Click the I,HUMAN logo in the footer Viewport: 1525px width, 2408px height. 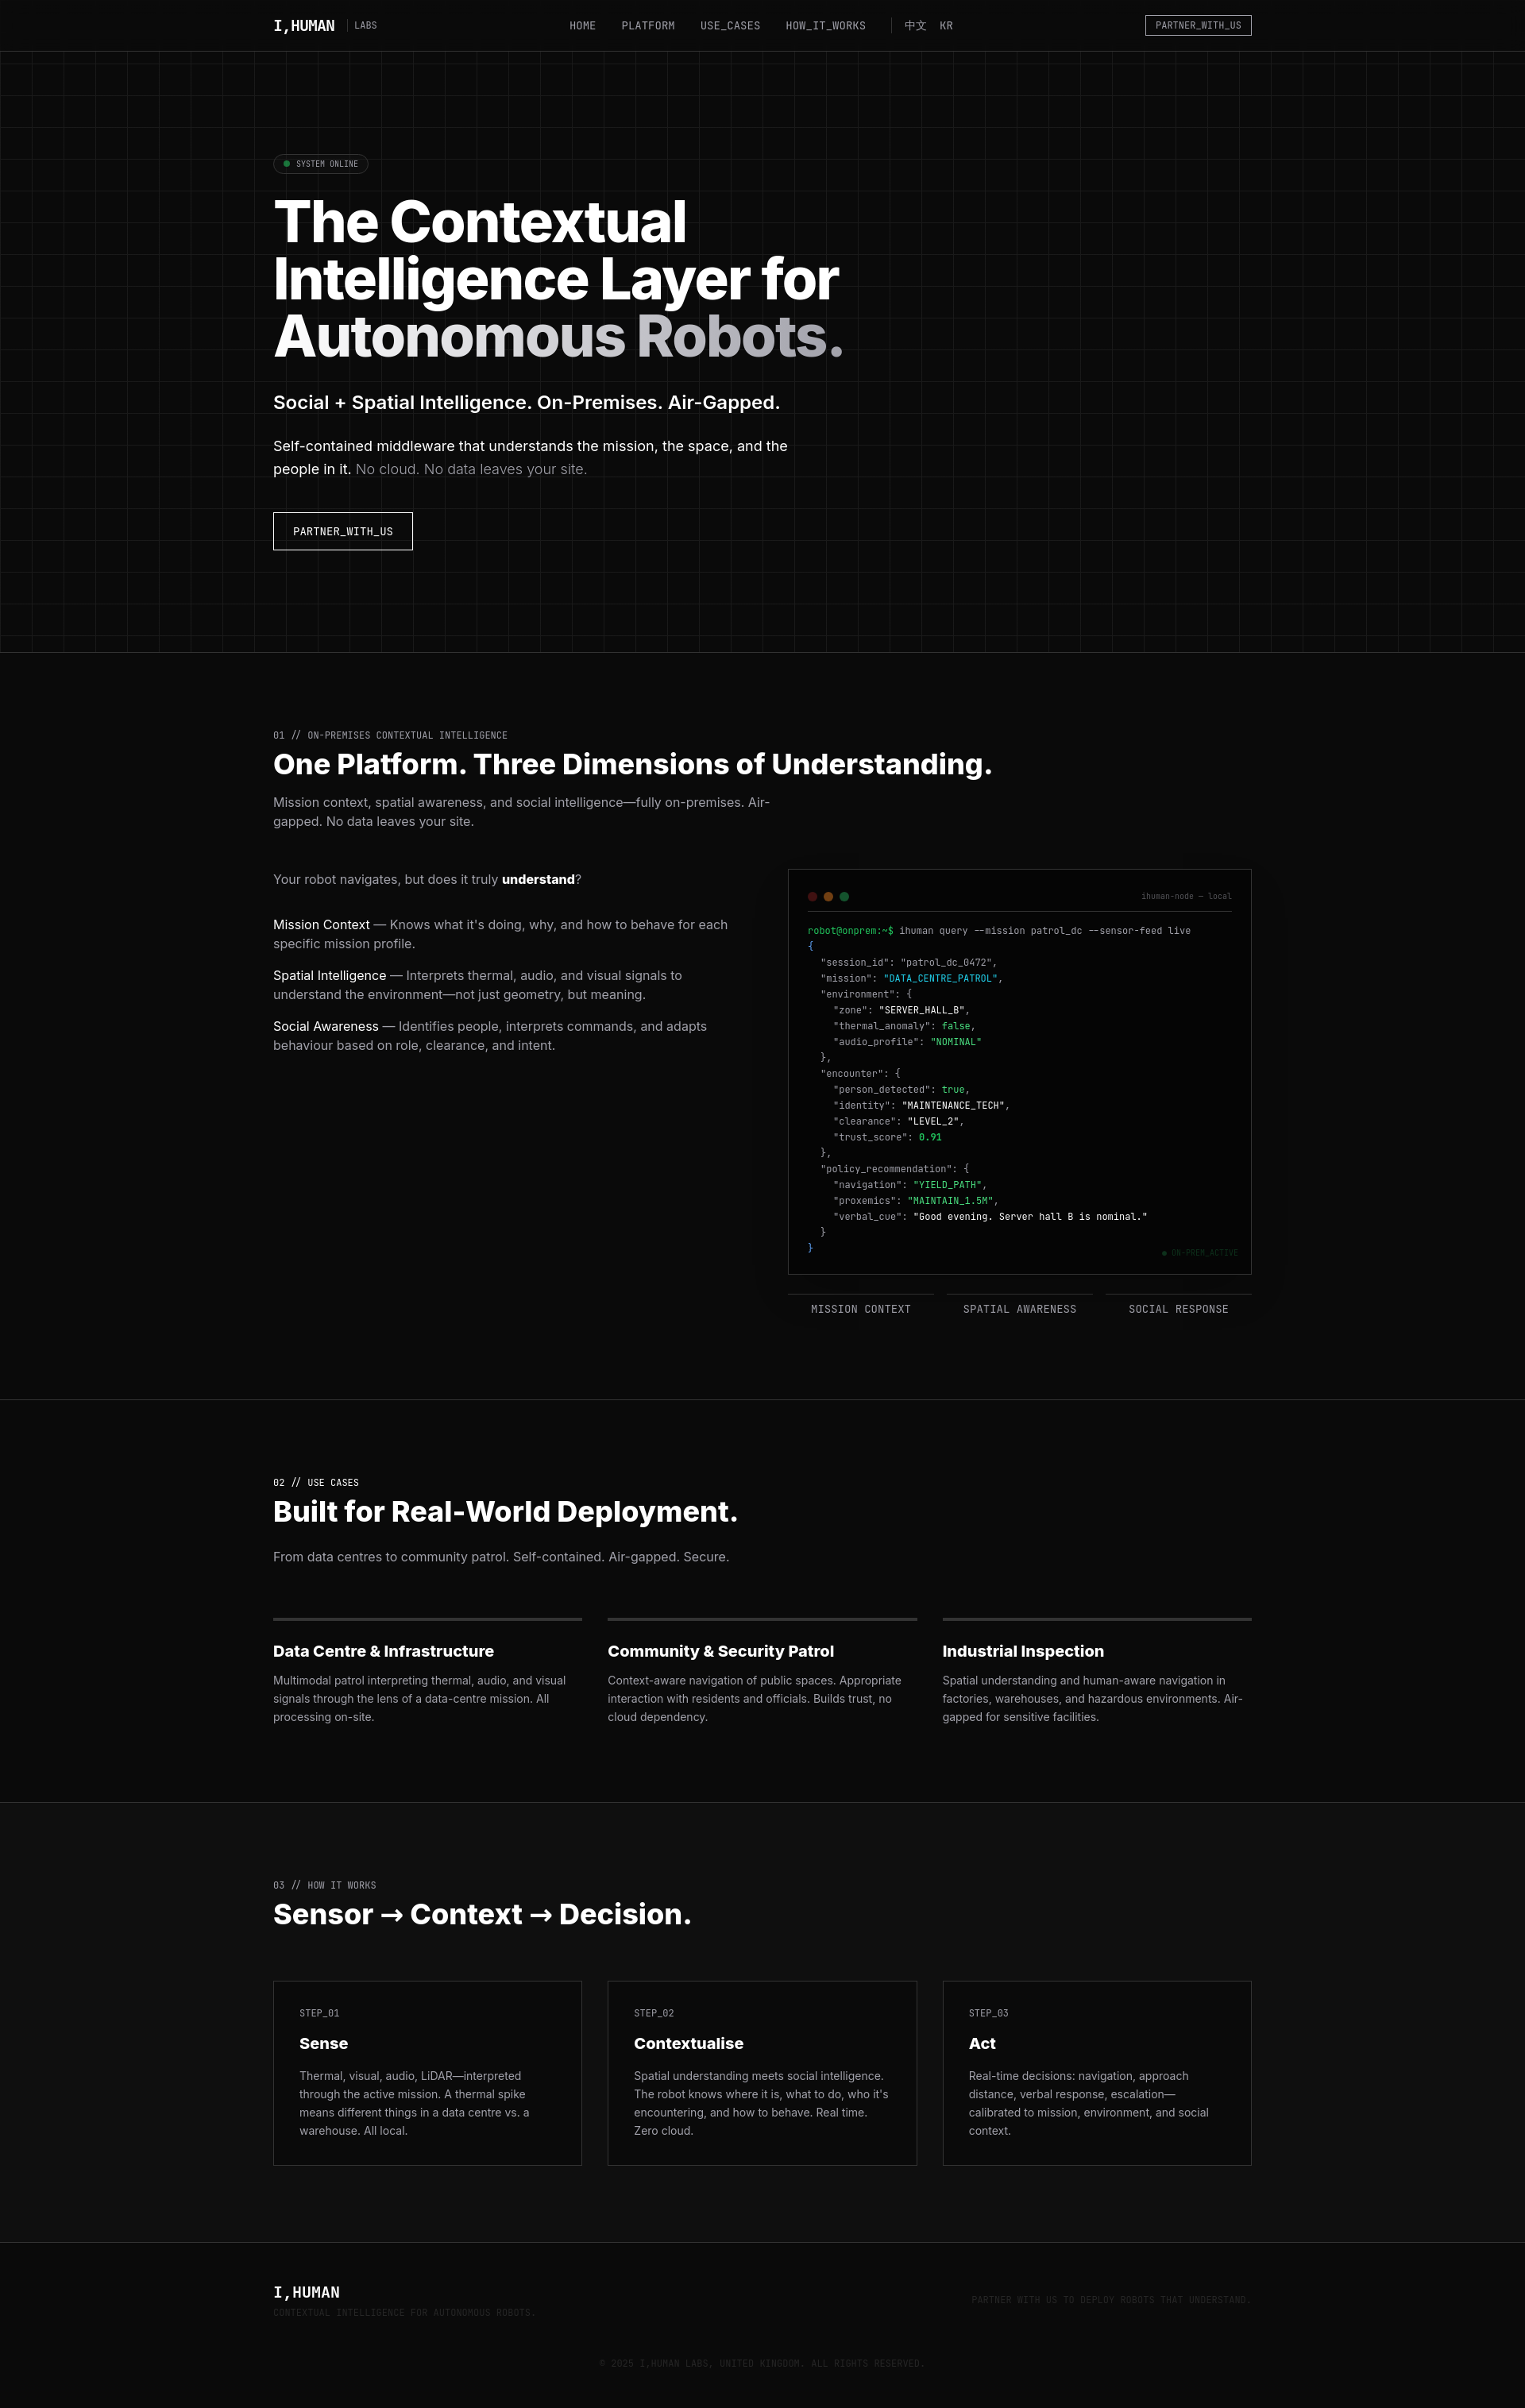[306, 2292]
